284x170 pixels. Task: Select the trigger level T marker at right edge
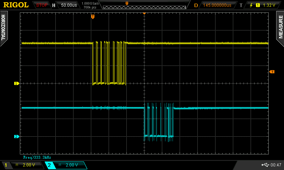[x=272, y=72]
